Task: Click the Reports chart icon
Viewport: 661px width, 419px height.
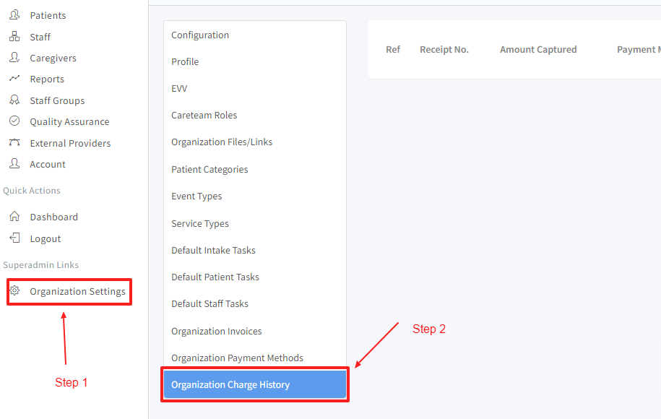Action: click(x=14, y=79)
